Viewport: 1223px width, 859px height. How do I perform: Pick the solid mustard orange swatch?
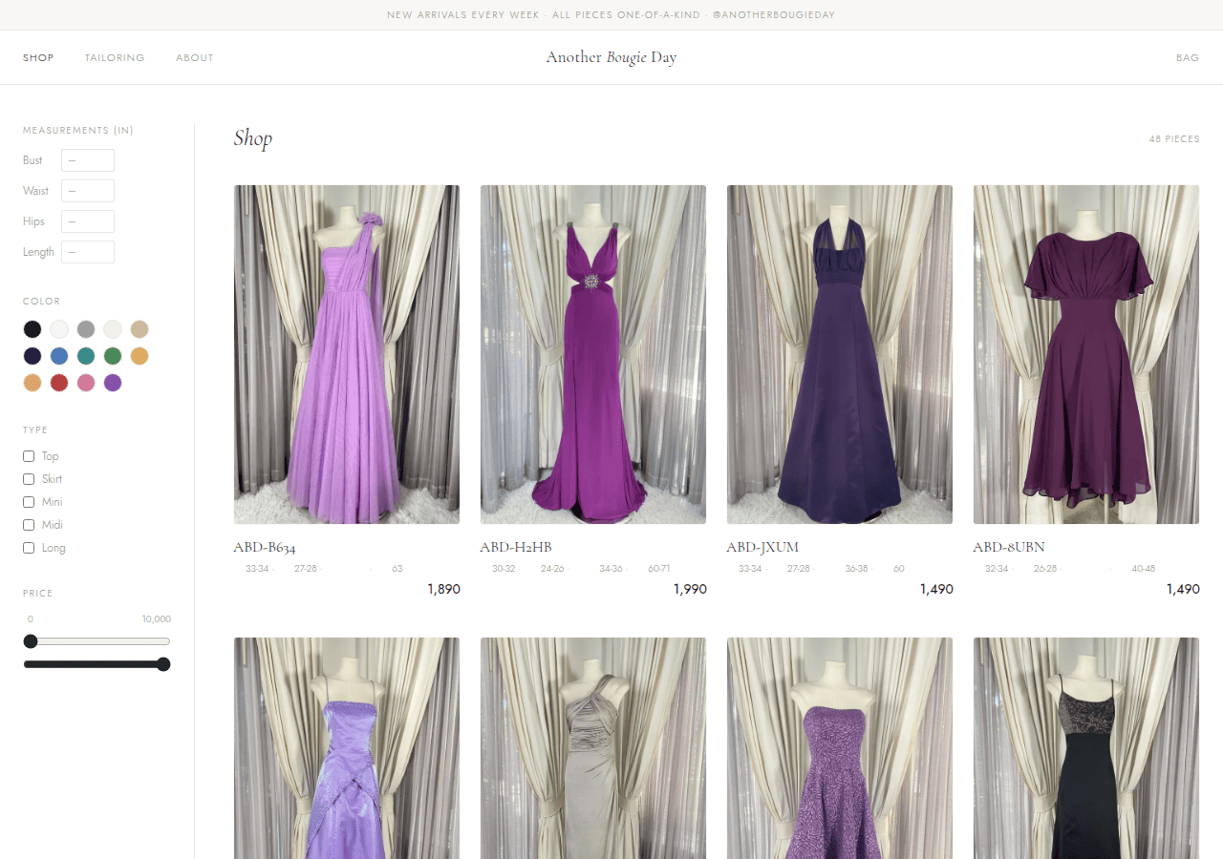(139, 356)
